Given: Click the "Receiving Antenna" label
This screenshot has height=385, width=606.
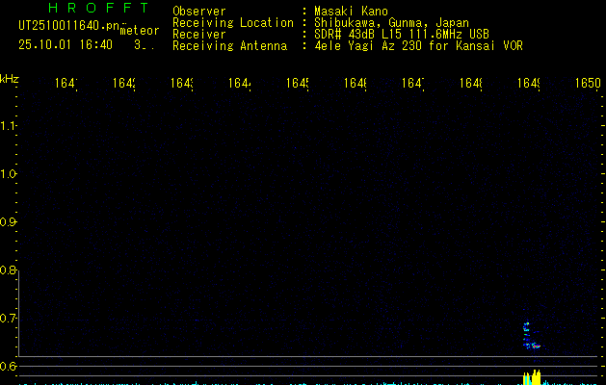Looking at the screenshot, I should [x=230, y=46].
